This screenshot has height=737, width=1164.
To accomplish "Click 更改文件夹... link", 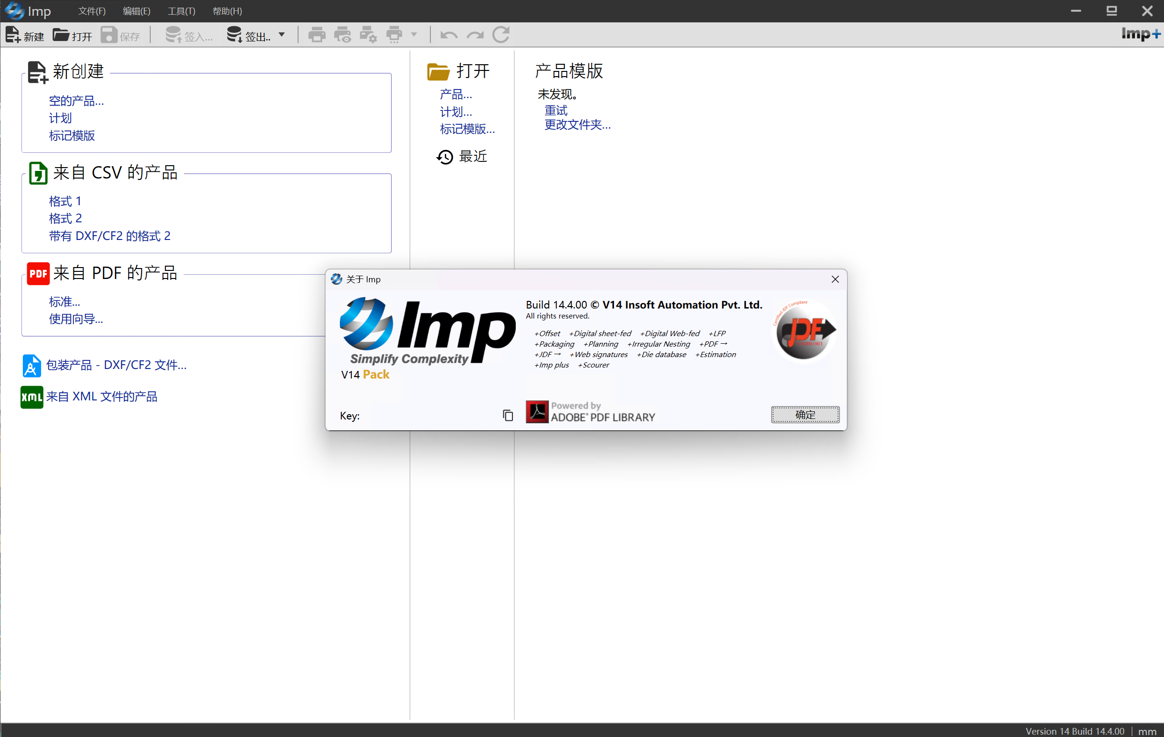I will (x=578, y=125).
